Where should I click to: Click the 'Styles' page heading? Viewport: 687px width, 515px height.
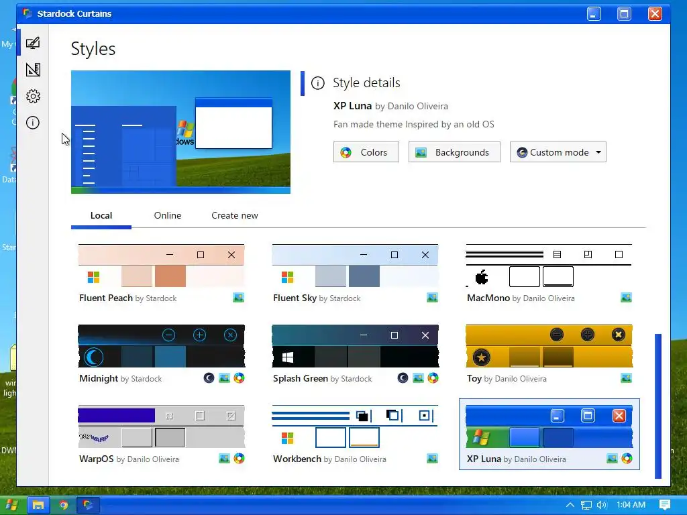93,48
